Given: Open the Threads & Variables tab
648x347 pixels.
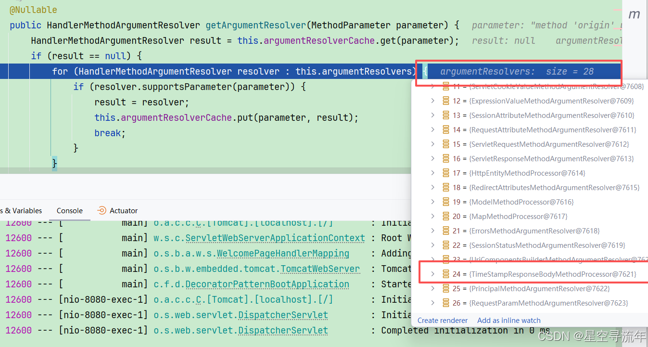Looking at the screenshot, I should pyautogui.click(x=21, y=210).
